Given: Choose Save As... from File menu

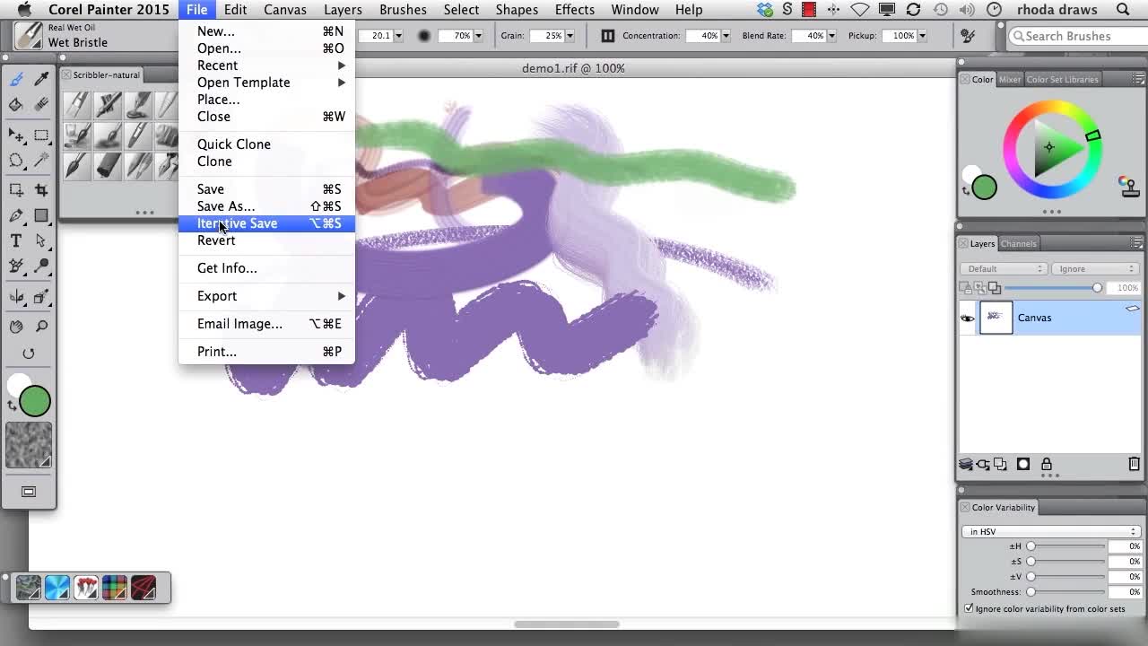Looking at the screenshot, I should [266, 206].
